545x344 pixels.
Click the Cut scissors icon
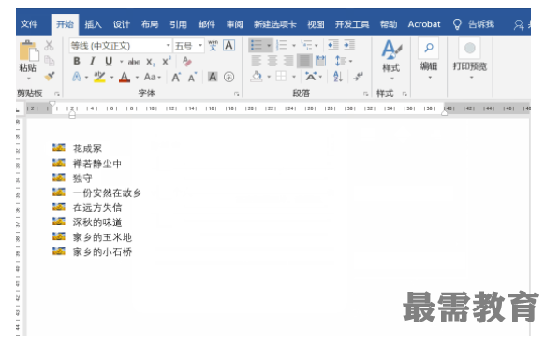[49, 45]
